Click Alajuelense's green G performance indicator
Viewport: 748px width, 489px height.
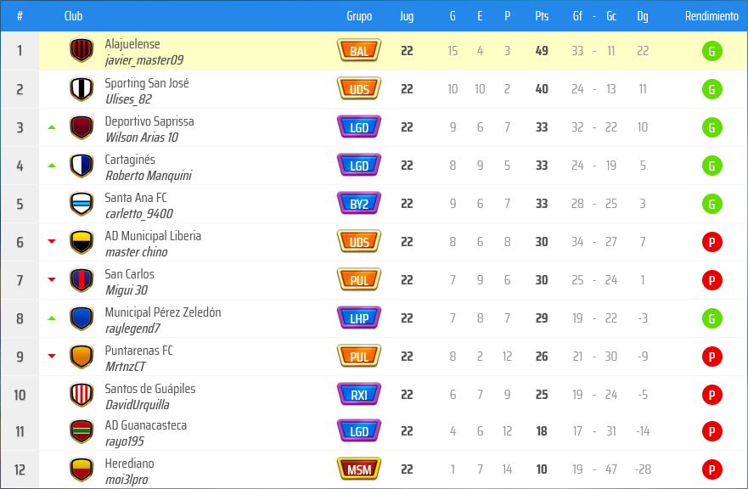point(711,51)
